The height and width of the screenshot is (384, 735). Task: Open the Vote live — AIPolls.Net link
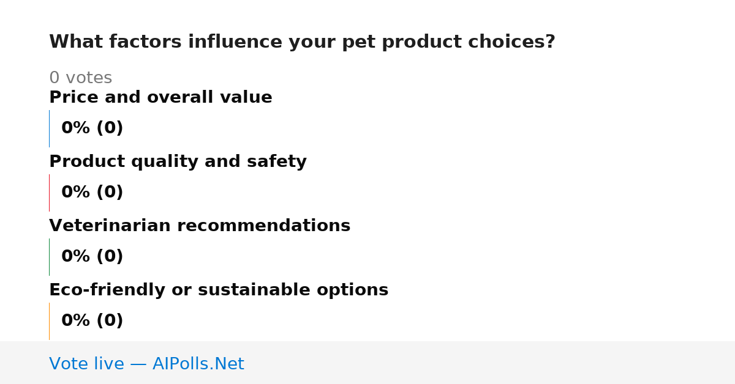pos(146,364)
